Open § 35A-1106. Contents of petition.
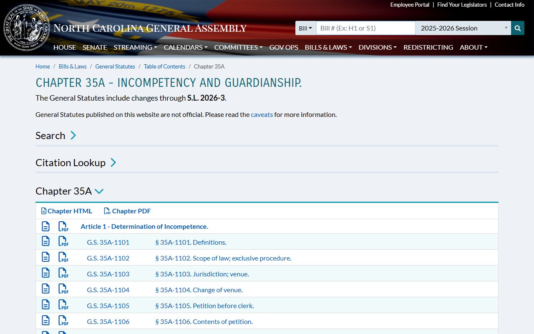The image size is (534, 334). click(204, 321)
